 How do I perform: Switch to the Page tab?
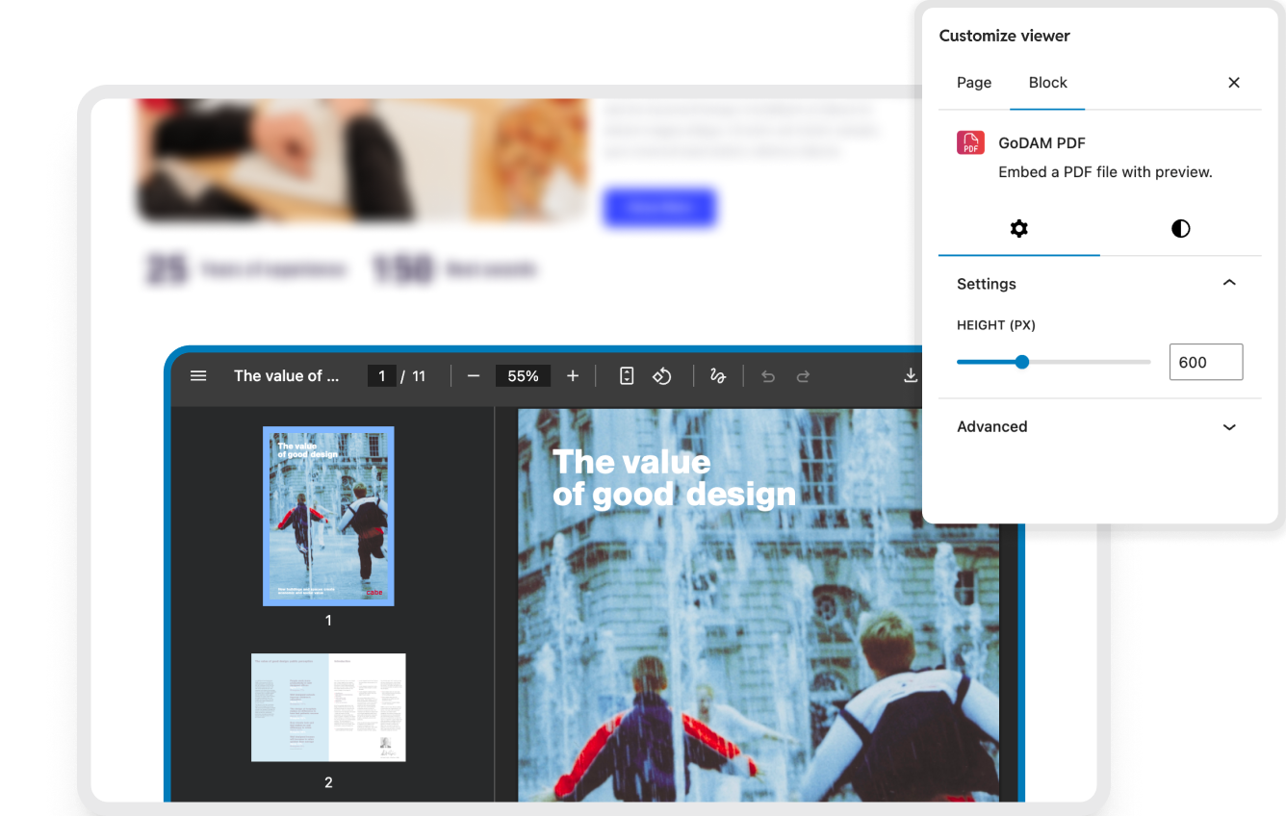click(973, 83)
